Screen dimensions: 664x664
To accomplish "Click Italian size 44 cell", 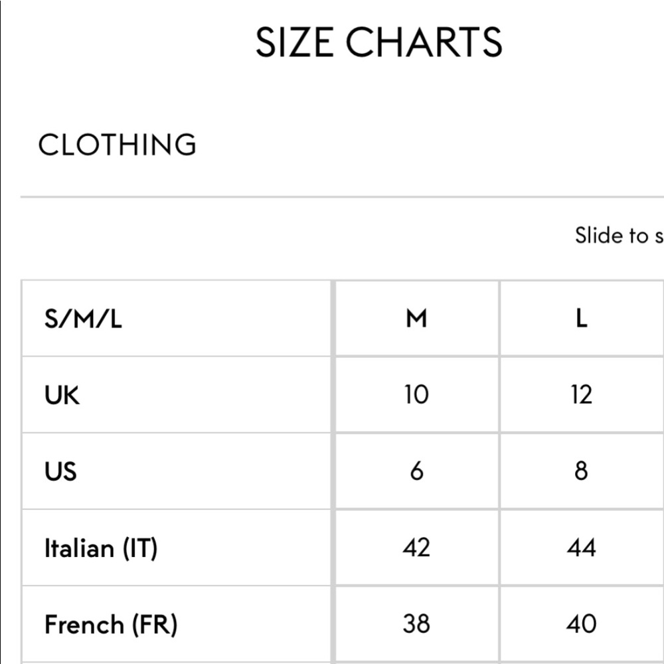I will click(582, 548).
